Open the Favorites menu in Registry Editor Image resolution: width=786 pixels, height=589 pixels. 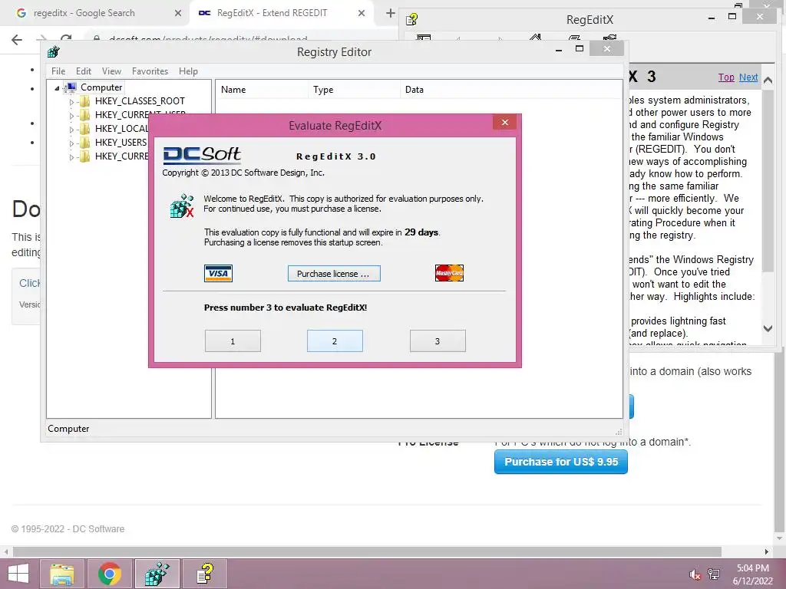pos(150,71)
